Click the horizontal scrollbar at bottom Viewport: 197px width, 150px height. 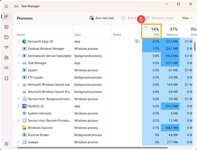coord(92,147)
